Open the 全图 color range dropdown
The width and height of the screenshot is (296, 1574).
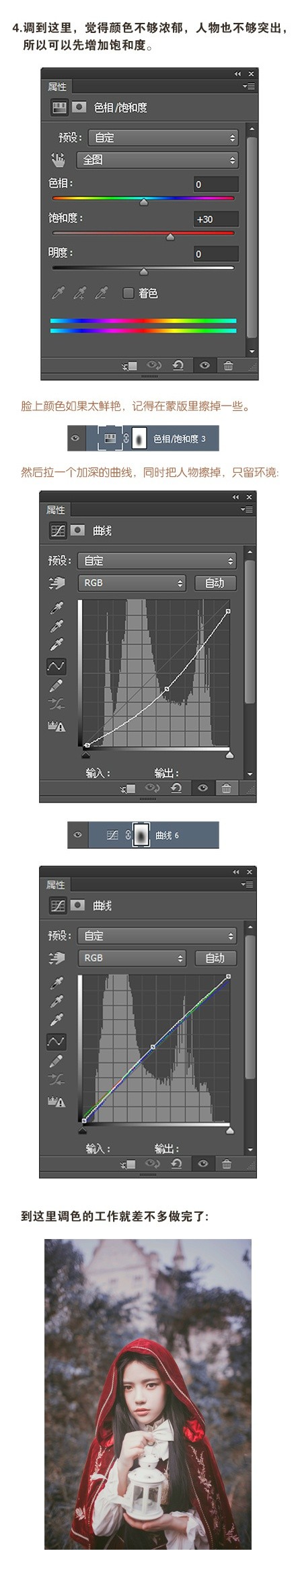point(158,159)
